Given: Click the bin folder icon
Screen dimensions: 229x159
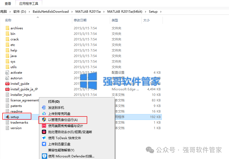Looking at the screenshot, I should pos(7,34).
